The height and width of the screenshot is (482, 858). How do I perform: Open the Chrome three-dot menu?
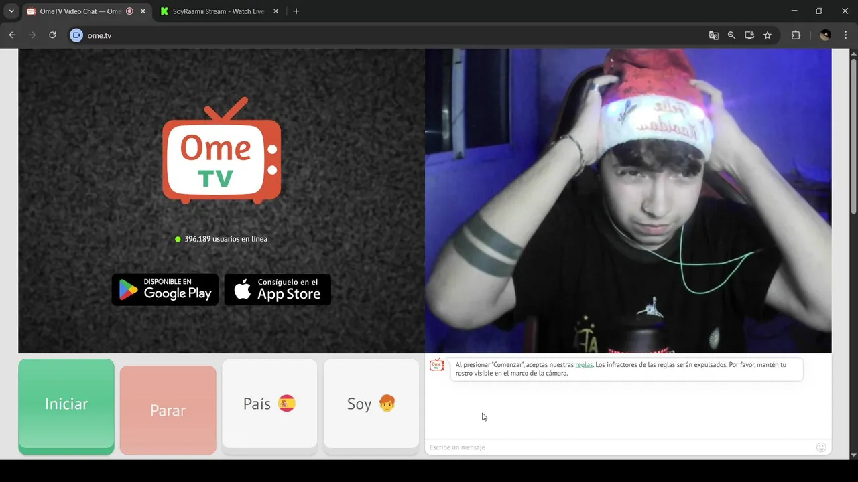[x=845, y=35]
